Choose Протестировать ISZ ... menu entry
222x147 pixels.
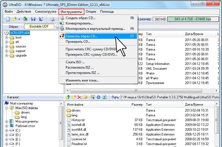point(98,73)
